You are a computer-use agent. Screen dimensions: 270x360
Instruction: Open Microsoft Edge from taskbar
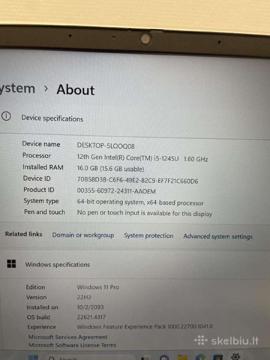click(x=200, y=357)
